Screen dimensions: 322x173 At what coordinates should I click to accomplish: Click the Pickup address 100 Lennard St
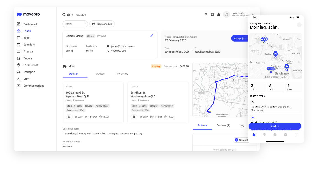[x=77, y=94]
